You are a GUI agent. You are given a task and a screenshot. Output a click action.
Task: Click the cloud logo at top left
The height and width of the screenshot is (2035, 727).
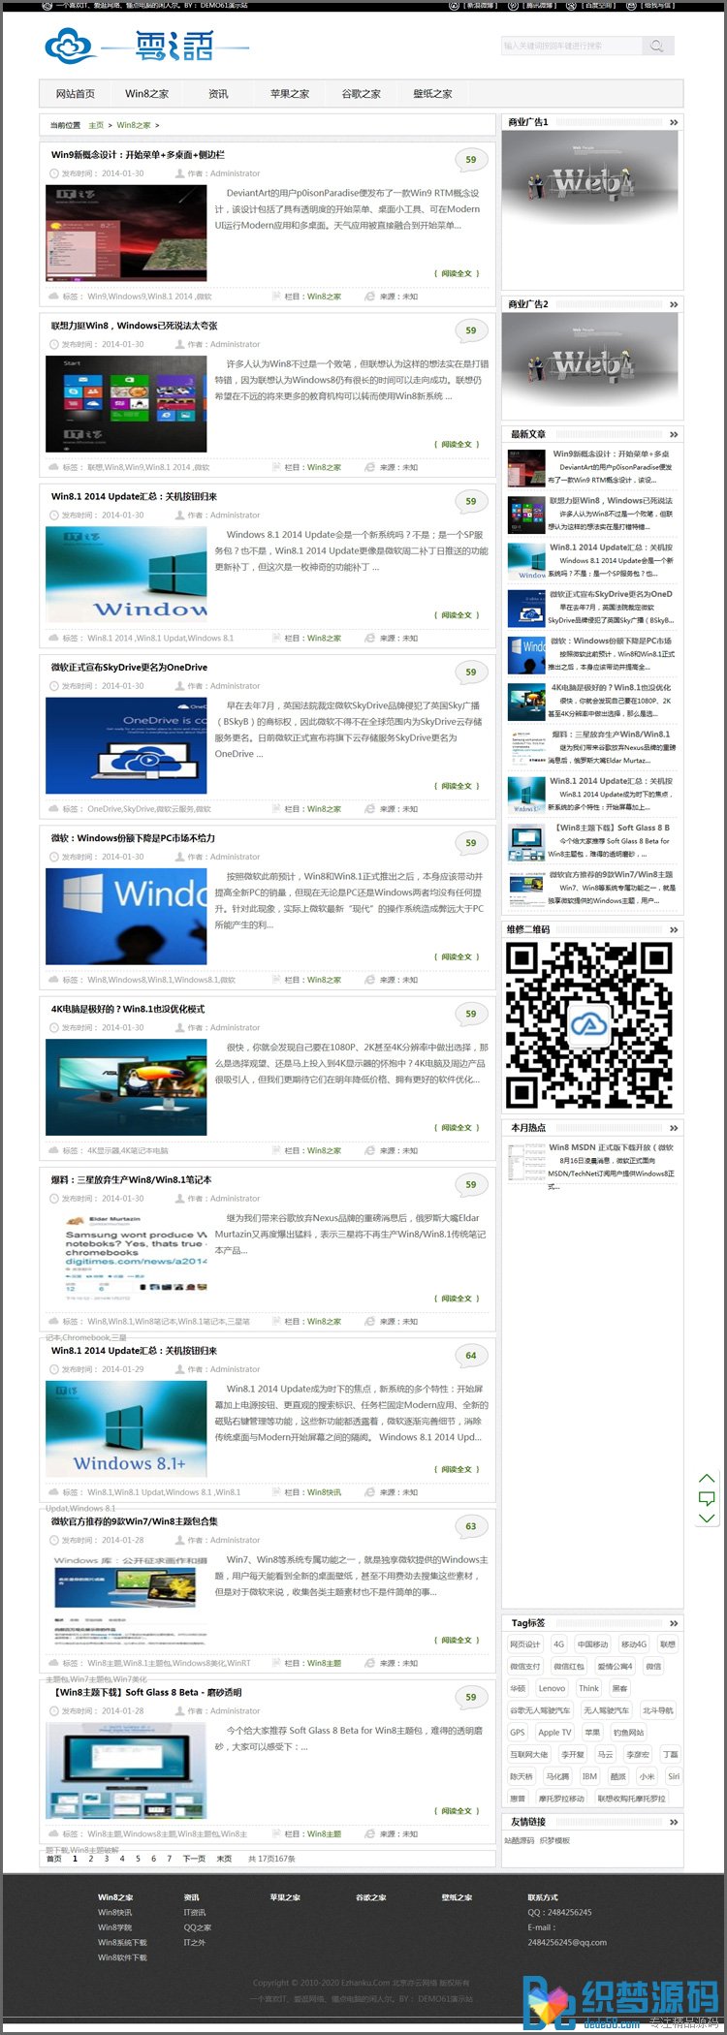pyautogui.click(x=71, y=46)
